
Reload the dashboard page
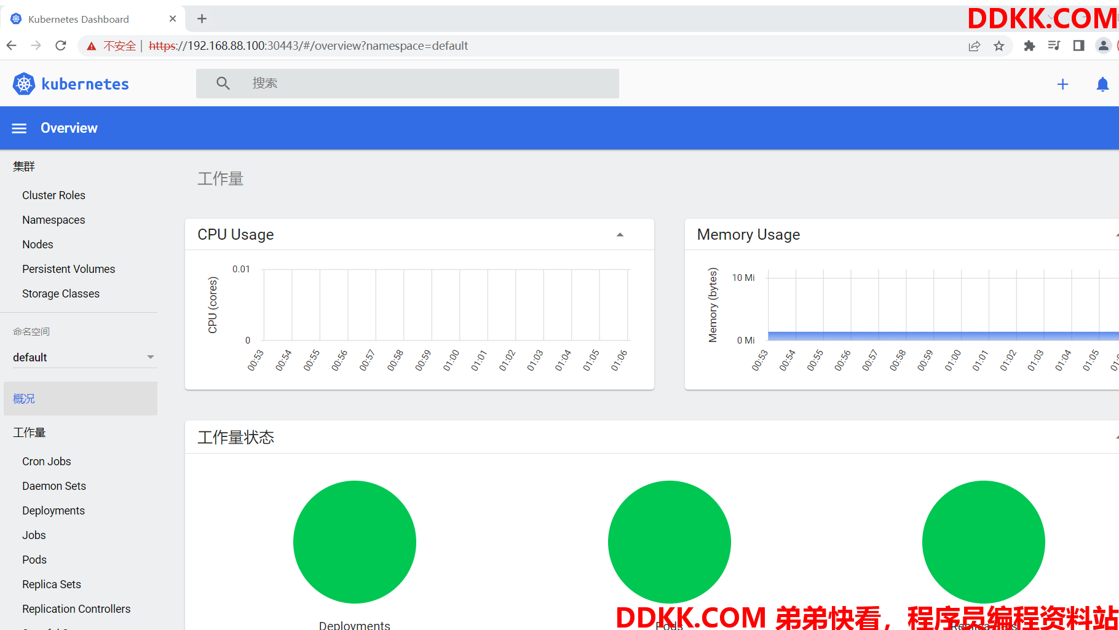point(60,45)
